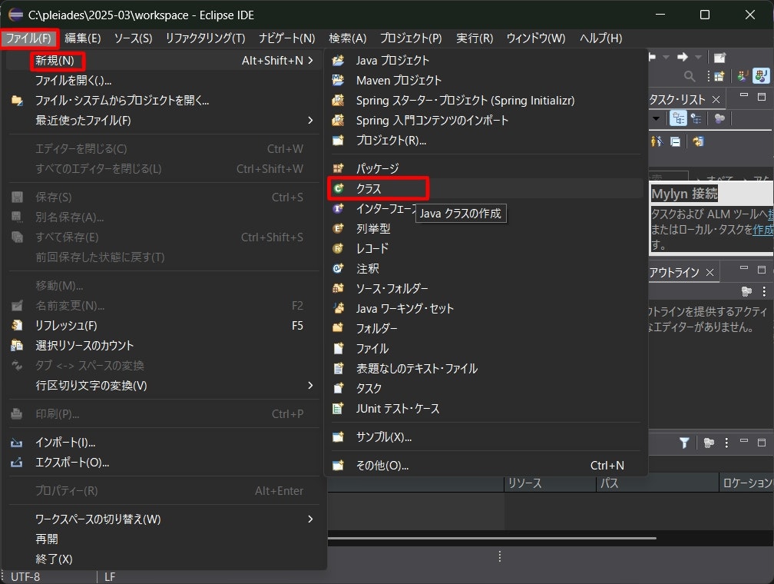Click the Maven プロジェクト icon
This screenshot has width=774, height=584.
(338, 80)
